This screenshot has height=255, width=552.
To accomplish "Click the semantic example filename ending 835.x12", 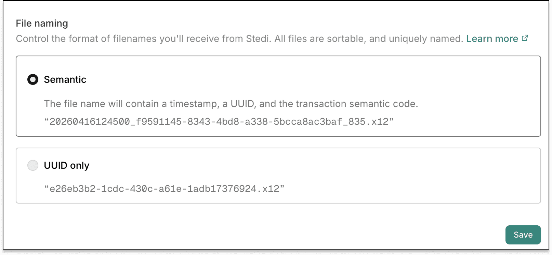I will click(219, 122).
